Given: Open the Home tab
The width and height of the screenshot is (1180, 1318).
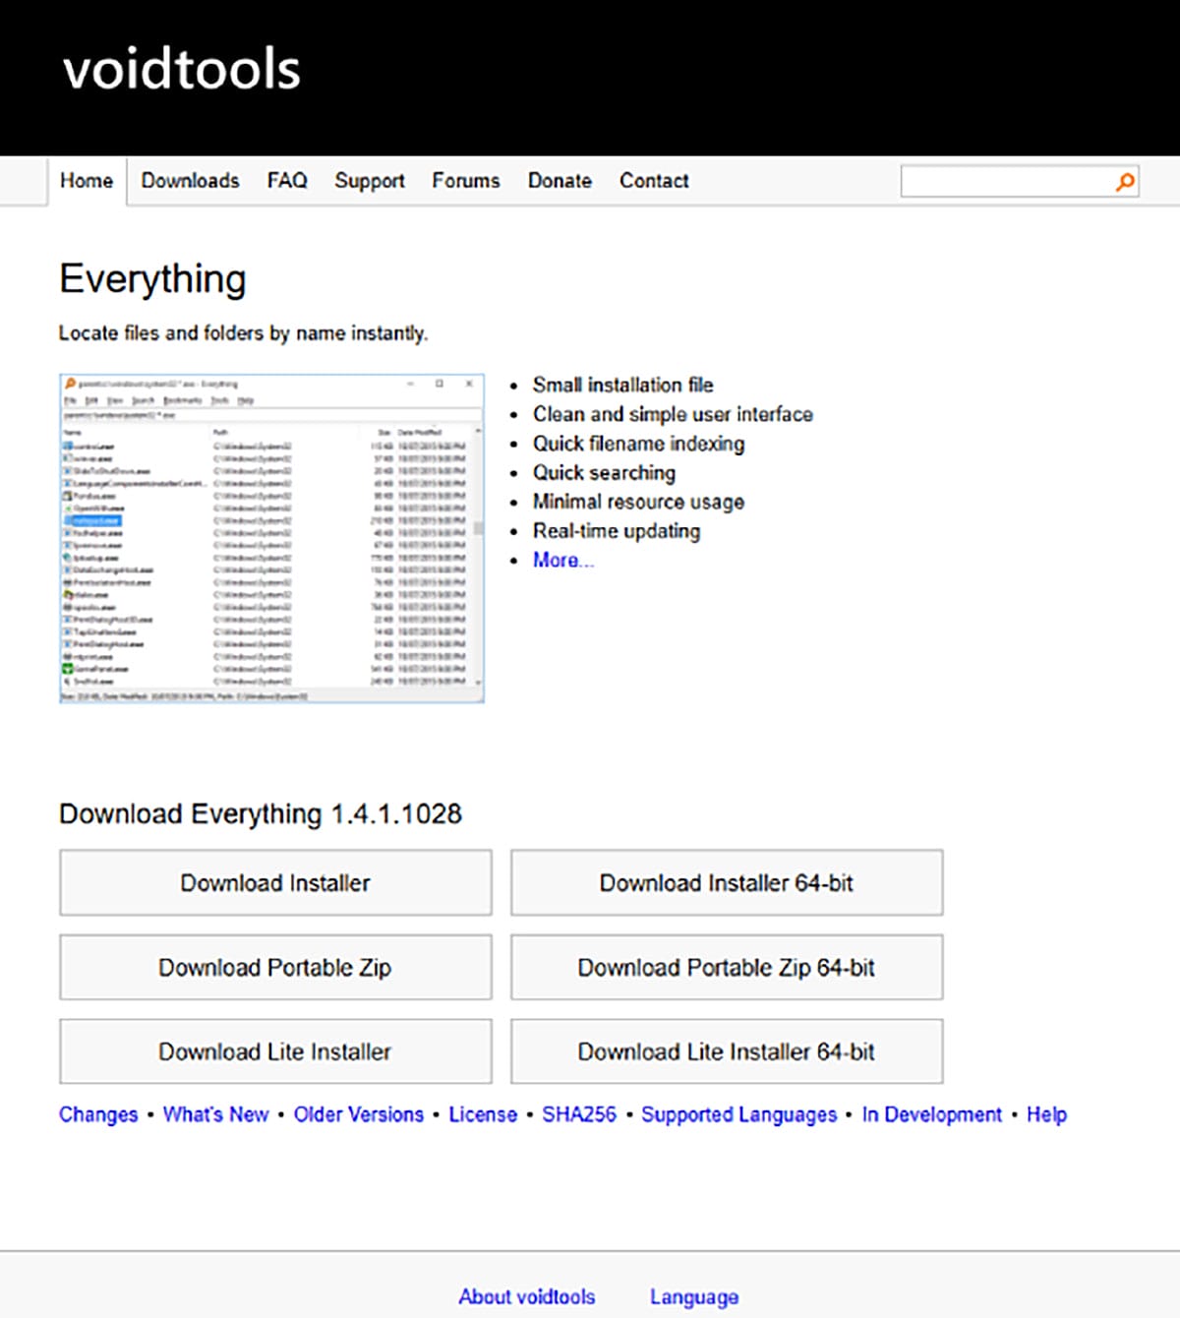Looking at the screenshot, I should [87, 181].
